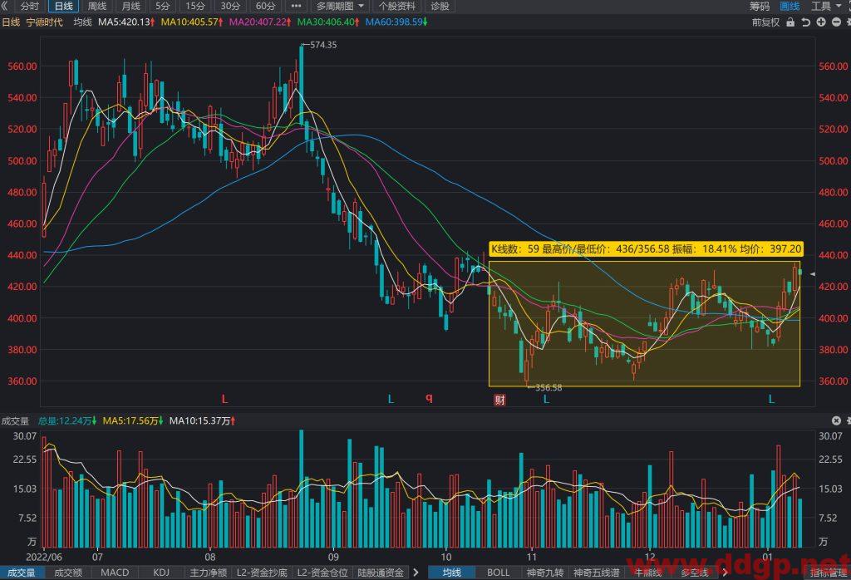Open 个股资料 stock information

pyautogui.click(x=396, y=6)
